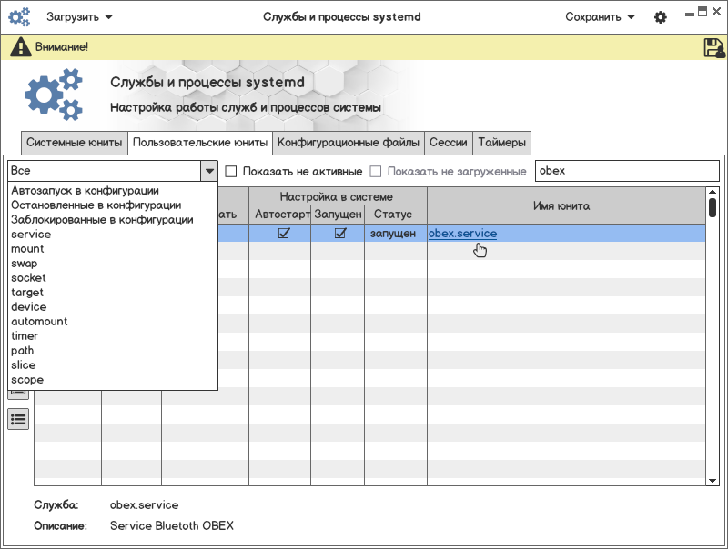Select 'socket' from the filter list

point(28,278)
